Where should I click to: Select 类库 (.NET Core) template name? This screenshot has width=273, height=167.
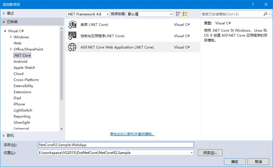coord(94,25)
